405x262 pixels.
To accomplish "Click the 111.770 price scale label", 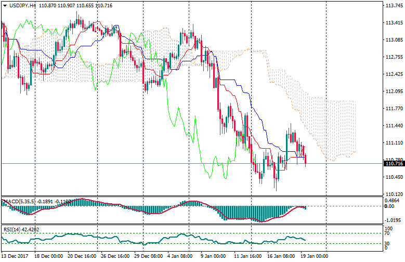I will pos(393,109).
